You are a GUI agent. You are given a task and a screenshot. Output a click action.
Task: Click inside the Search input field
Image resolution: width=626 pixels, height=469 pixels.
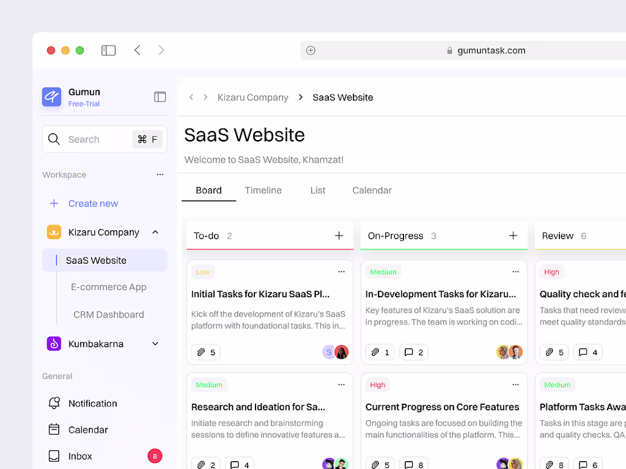[x=91, y=139]
